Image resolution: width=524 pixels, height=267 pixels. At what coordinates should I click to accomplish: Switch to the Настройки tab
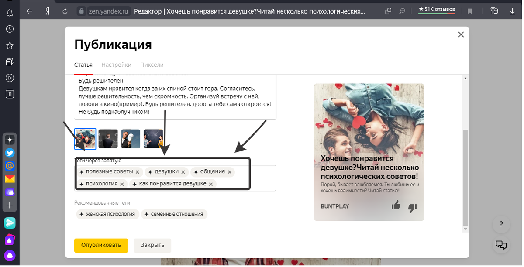point(116,65)
